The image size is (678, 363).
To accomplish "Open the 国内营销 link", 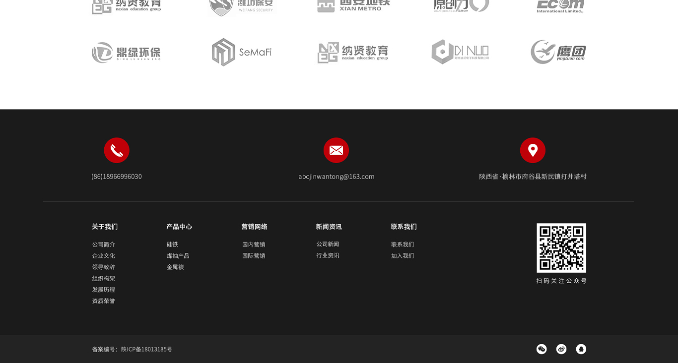I will click(254, 244).
